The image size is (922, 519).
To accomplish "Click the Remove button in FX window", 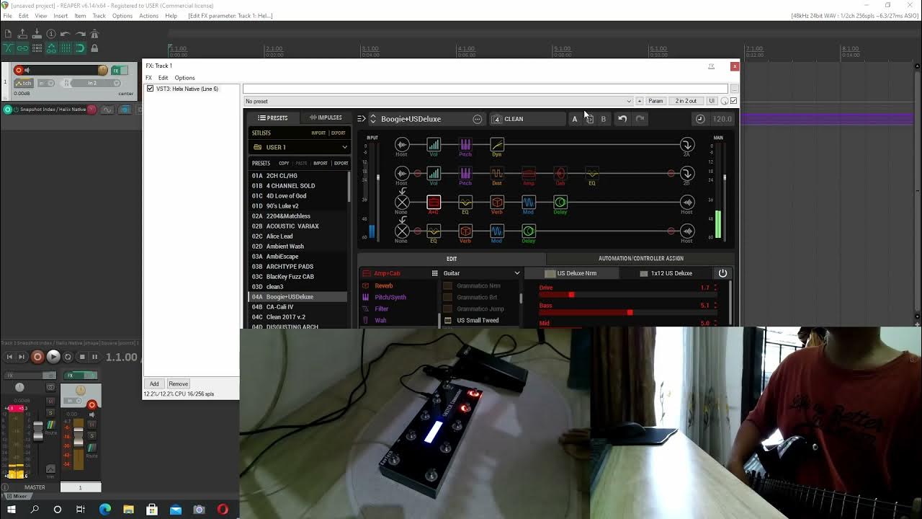I will coord(178,383).
